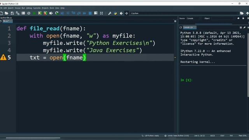Start debugging the file
The height and width of the screenshot is (140, 249).
[x=62, y=13]
